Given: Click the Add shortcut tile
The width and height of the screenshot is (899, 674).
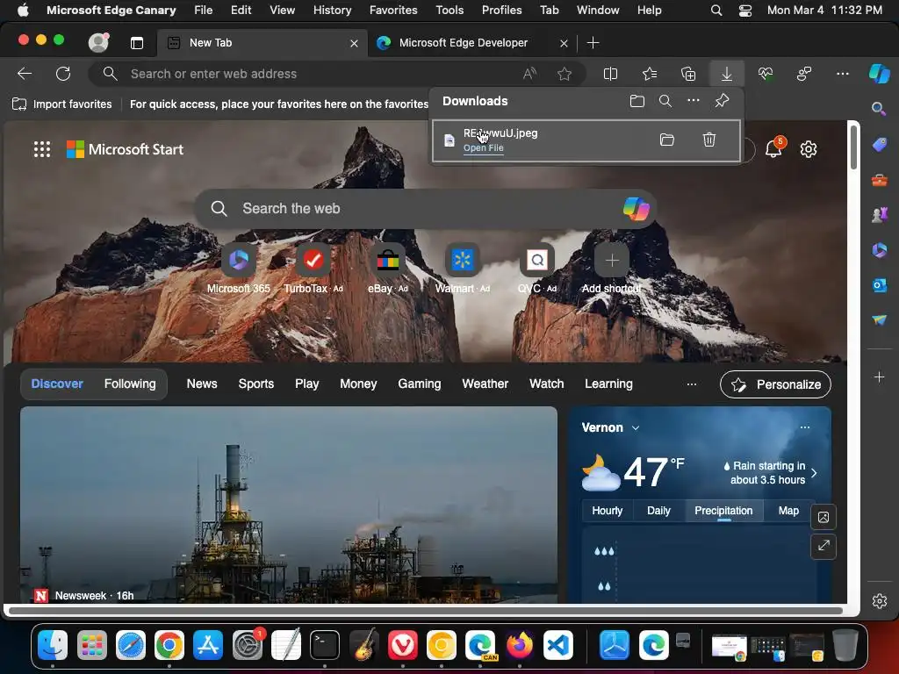Looking at the screenshot, I should click(612, 269).
